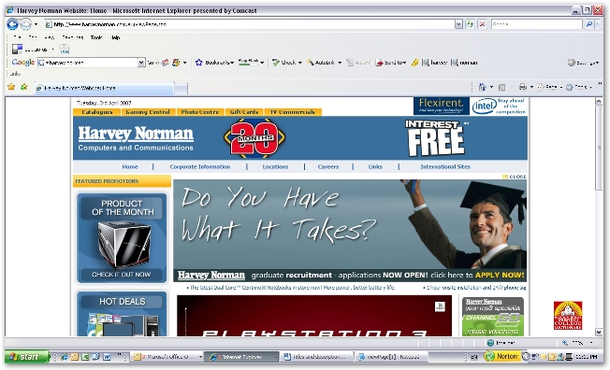
Task: Select the Harvey Norman Website Home tab
Action: point(104,88)
